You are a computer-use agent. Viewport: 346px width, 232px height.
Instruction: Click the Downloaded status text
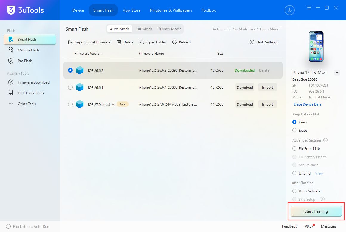click(245, 70)
